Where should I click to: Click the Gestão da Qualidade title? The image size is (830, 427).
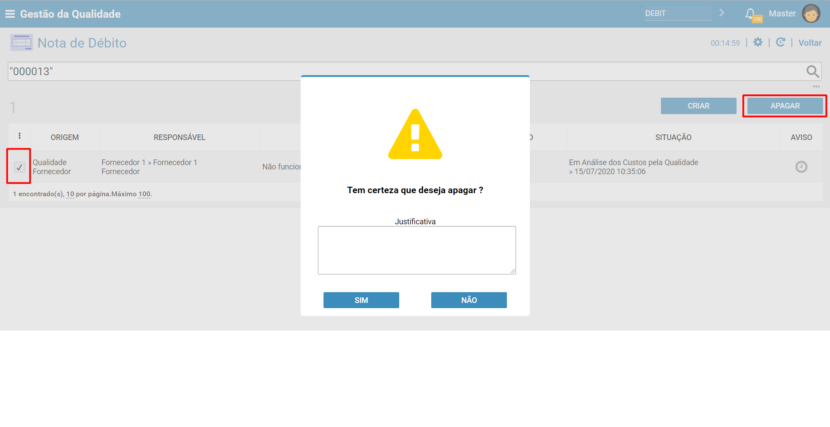(71, 14)
